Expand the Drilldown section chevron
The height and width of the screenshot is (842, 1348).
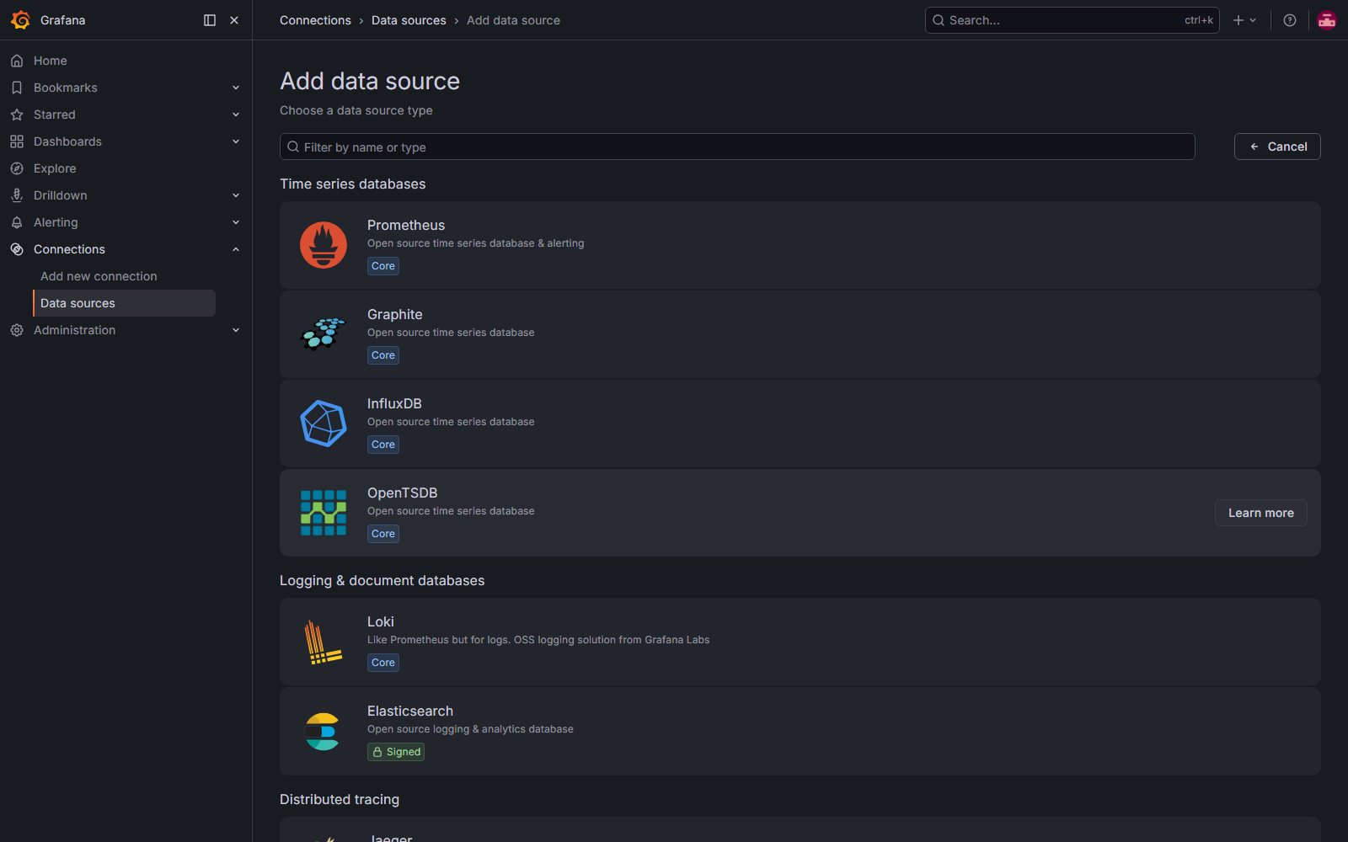tap(236, 195)
